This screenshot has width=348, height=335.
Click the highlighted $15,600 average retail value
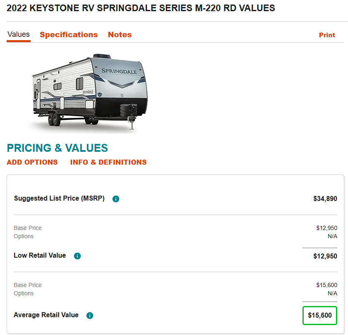point(320,315)
